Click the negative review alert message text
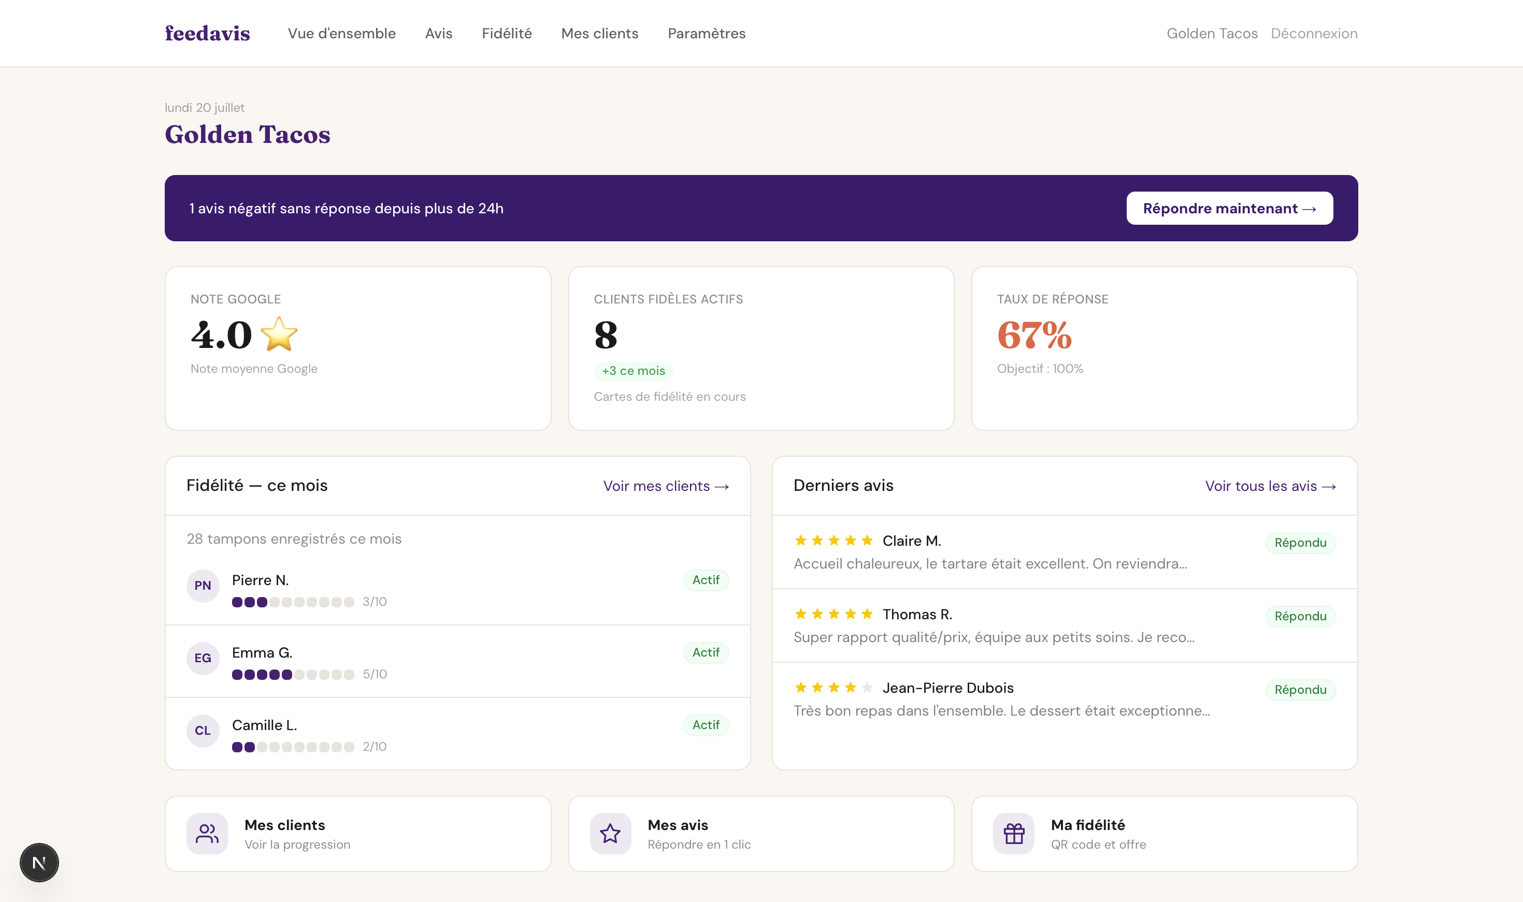The height and width of the screenshot is (902, 1523). (x=346, y=209)
